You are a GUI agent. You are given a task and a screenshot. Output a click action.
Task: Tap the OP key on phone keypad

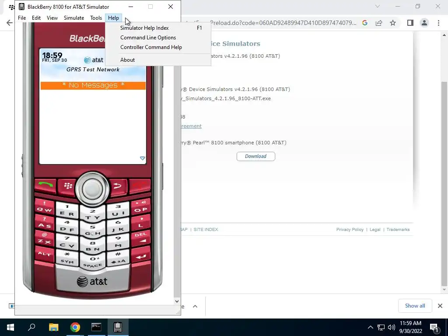pyautogui.click(x=140, y=207)
